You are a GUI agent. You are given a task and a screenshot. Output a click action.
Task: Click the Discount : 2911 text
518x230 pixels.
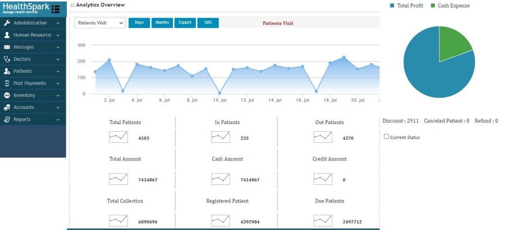401,121
